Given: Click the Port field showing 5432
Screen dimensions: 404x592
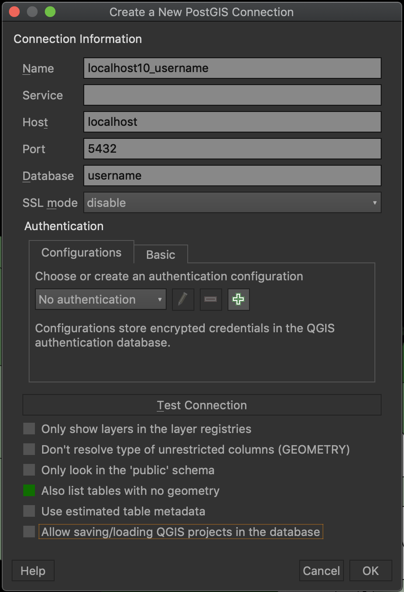Looking at the screenshot, I should click(232, 149).
